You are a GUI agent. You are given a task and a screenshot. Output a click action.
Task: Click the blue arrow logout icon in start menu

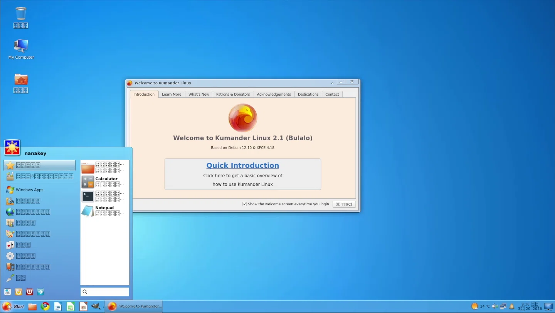[x=40, y=292]
